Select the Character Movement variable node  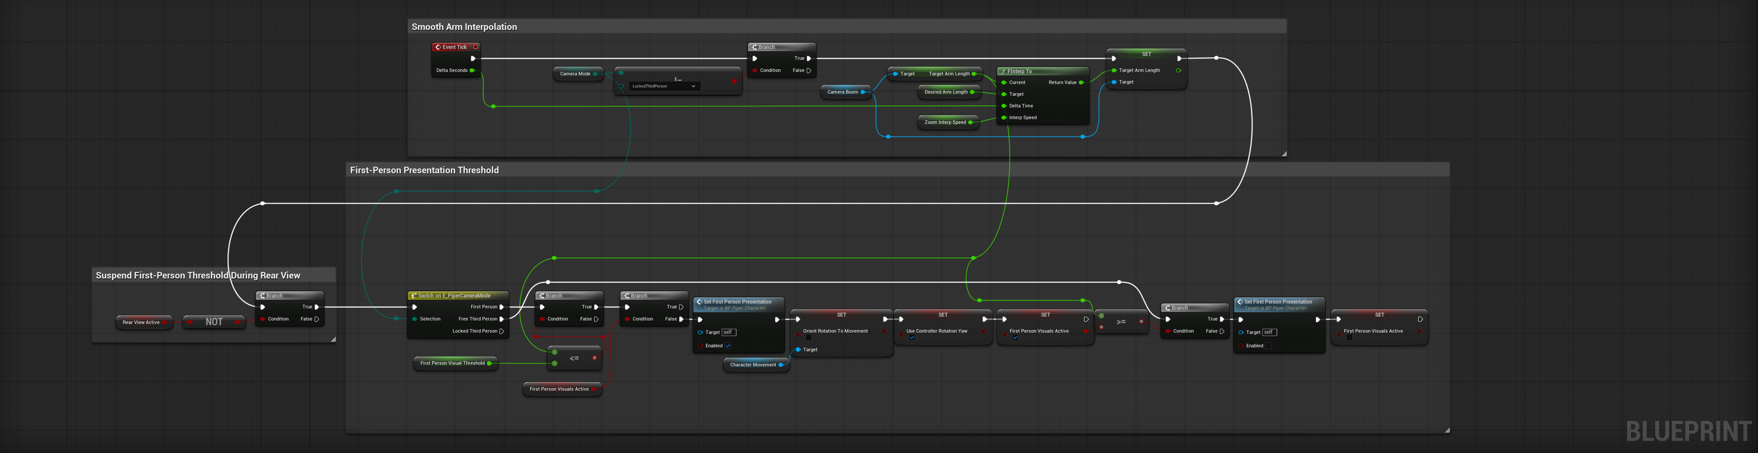pos(756,365)
